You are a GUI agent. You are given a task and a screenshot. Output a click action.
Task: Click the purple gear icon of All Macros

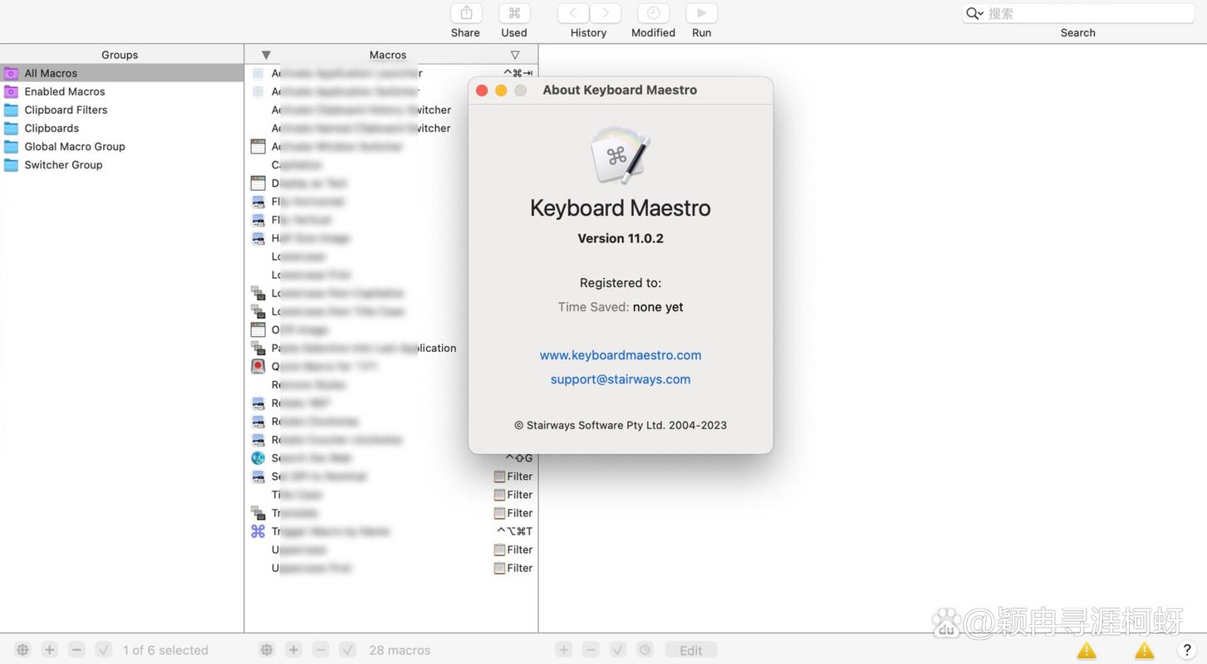(x=11, y=73)
